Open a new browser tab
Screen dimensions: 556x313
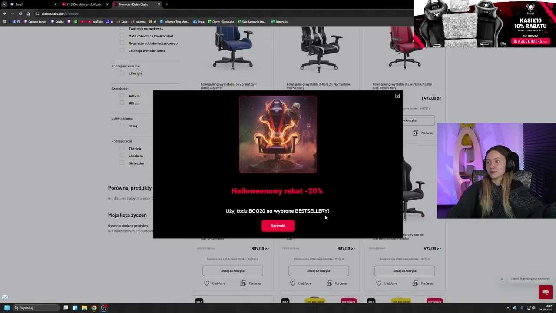click(x=167, y=4)
